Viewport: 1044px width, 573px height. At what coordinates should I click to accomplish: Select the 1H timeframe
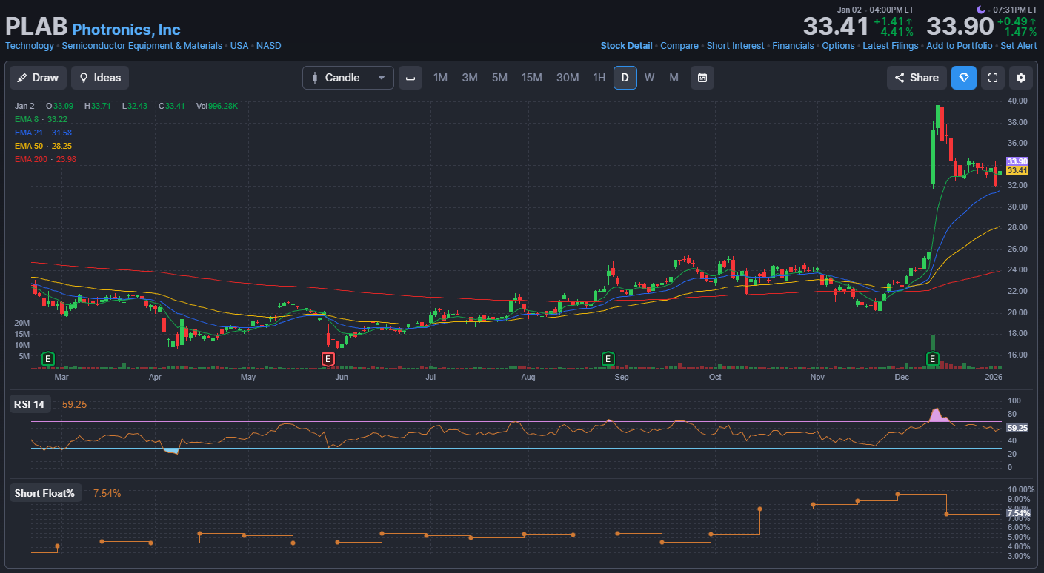pyautogui.click(x=599, y=78)
